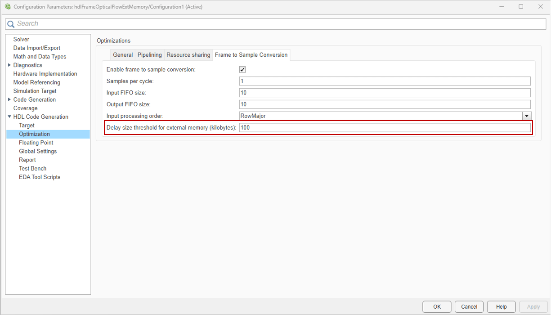551x315 pixels.
Task: Open Input processing order dropdown
Action: tap(526, 116)
